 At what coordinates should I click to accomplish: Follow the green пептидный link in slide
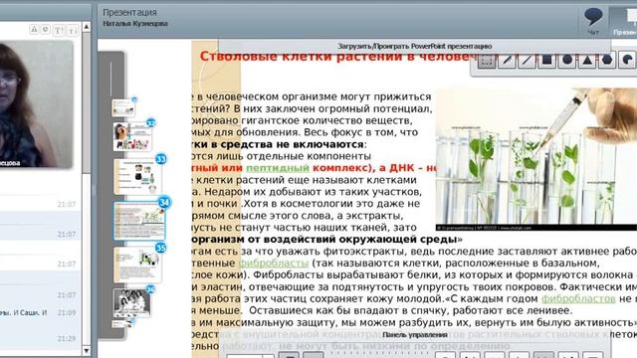pyautogui.click(x=278, y=168)
